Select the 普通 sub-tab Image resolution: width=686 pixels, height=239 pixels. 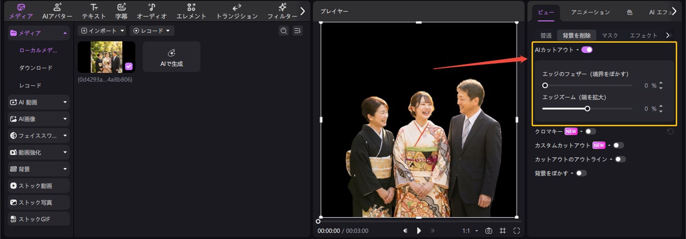coord(546,35)
